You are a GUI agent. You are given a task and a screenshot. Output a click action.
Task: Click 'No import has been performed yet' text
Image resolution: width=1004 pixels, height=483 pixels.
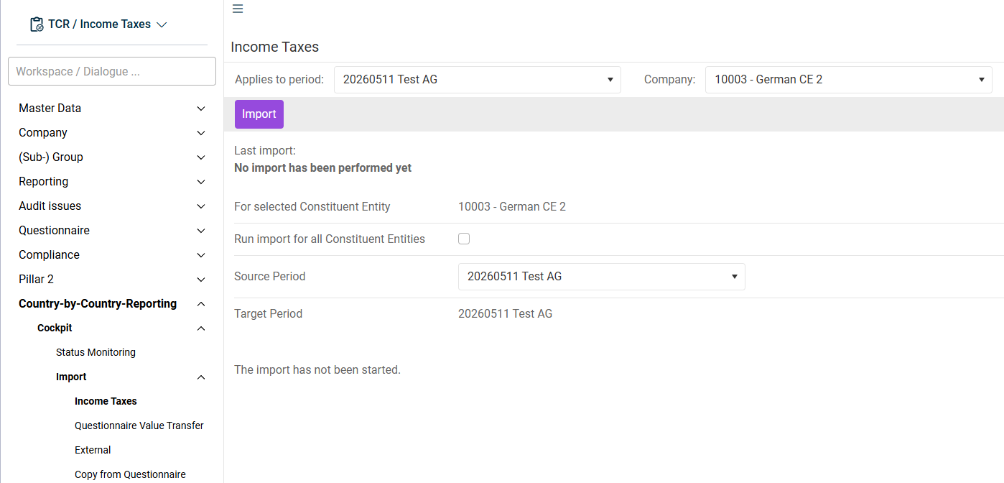(323, 168)
